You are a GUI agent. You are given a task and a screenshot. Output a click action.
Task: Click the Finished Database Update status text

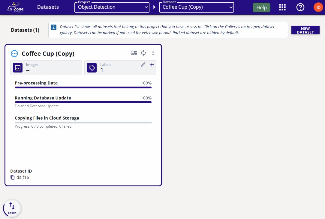37,106
